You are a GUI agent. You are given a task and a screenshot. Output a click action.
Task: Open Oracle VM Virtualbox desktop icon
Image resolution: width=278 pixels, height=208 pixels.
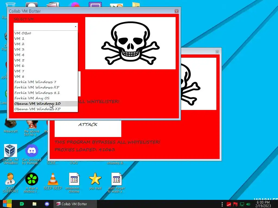pyautogui.click(x=11, y=154)
